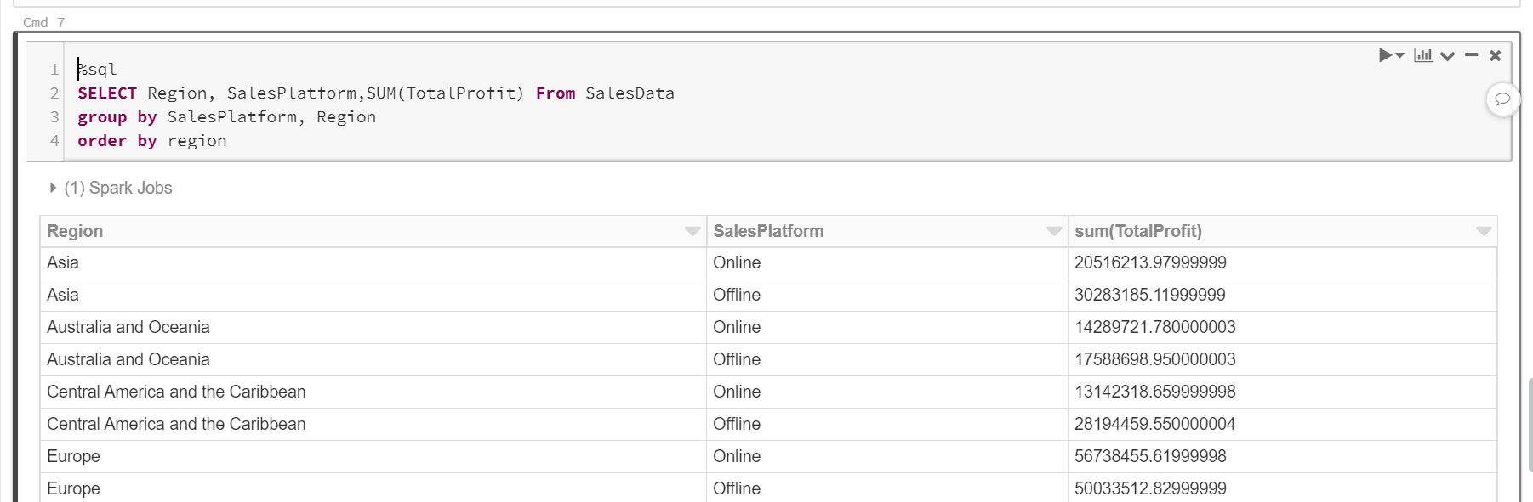Click the Region column header
1533x502 pixels.
(x=75, y=231)
